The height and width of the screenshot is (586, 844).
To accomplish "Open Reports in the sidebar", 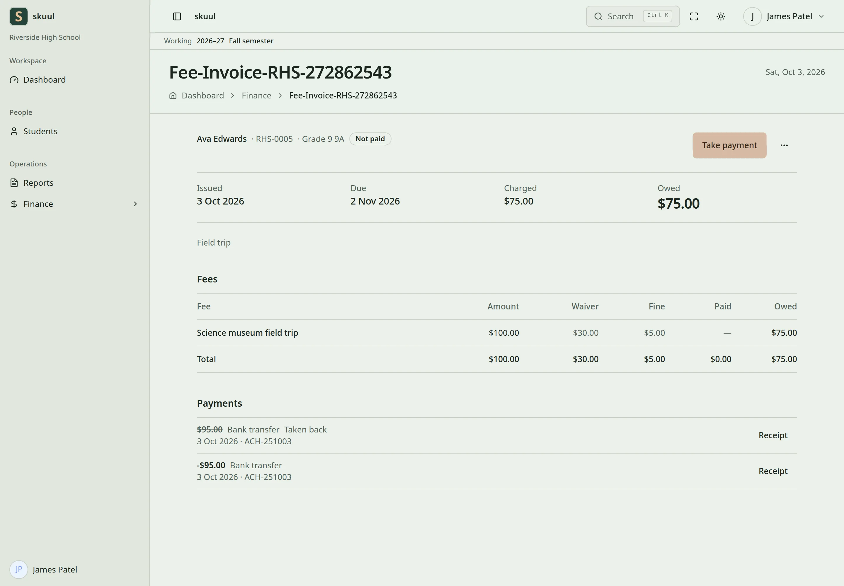I will pyautogui.click(x=74, y=183).
